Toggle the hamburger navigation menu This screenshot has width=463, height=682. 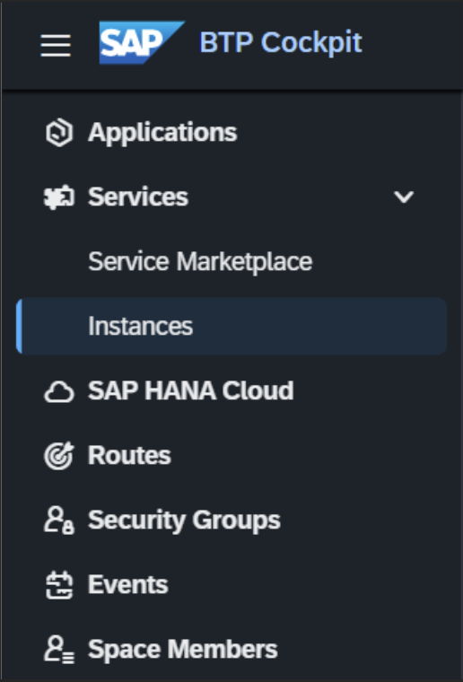56,45
